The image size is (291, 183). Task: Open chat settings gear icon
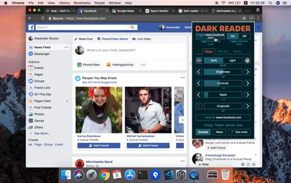tap(243, 164)
